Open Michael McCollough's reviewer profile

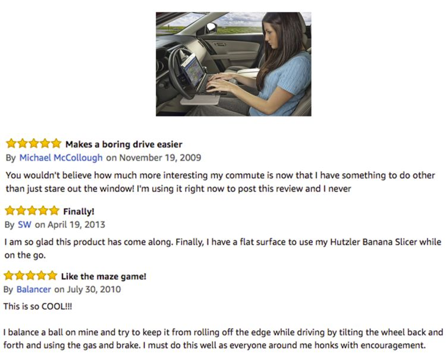coord(61,158)
